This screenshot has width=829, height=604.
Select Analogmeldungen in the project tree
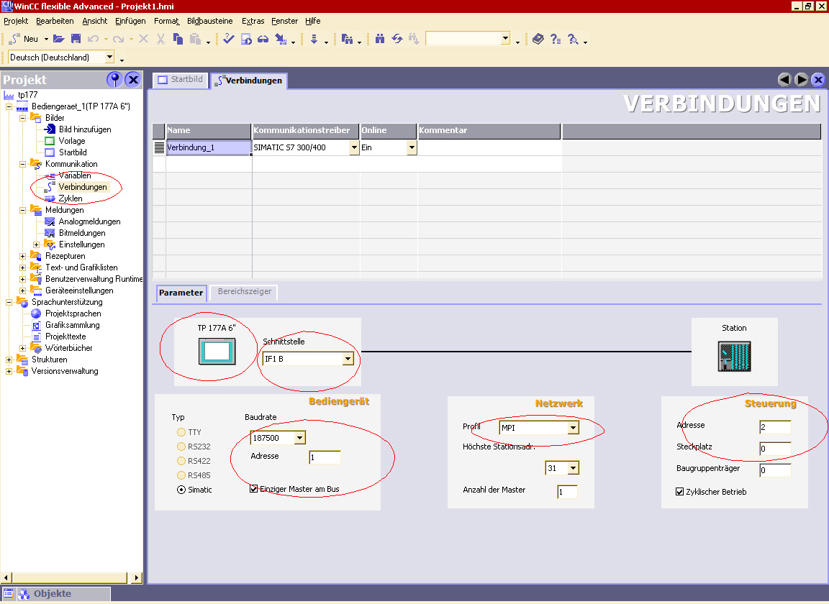click(x=89, y=221)
